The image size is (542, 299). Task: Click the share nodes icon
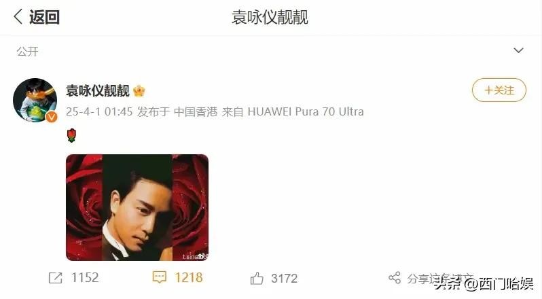pos(395,277)
